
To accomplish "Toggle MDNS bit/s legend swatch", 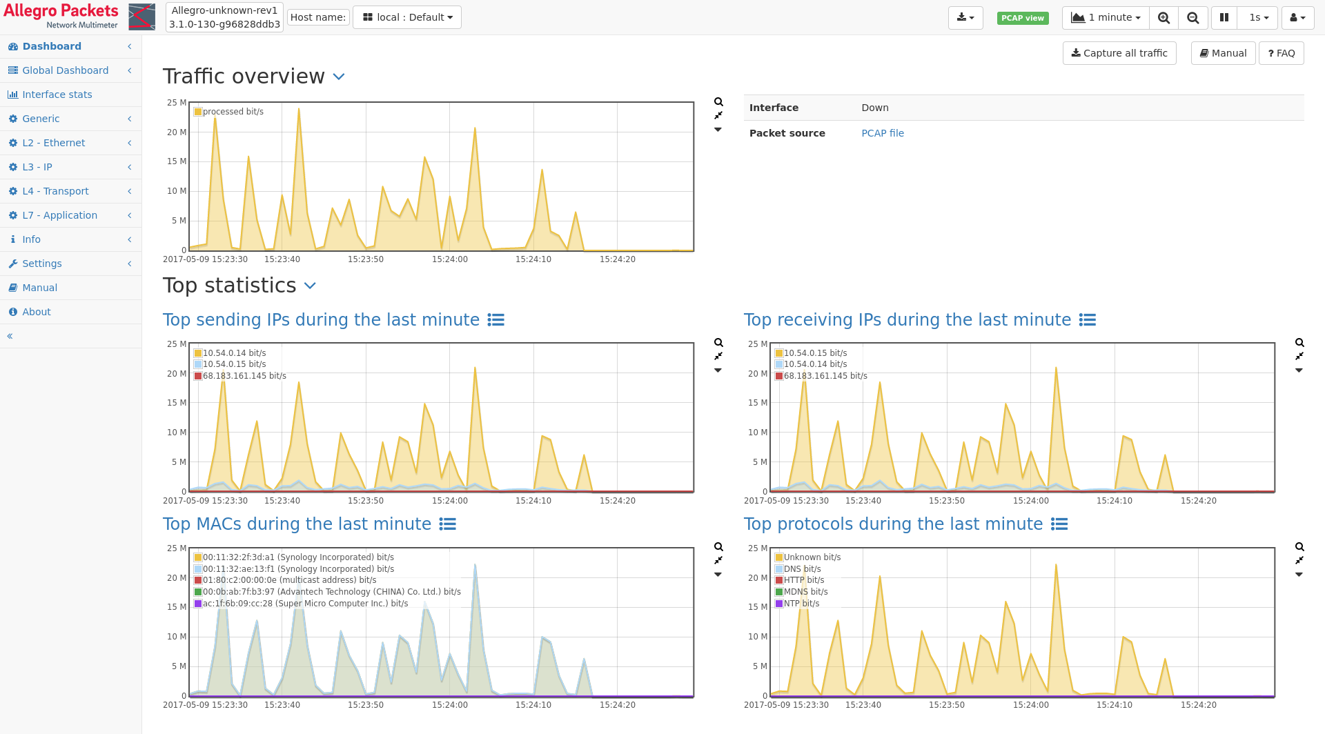I will pos(779,592).
